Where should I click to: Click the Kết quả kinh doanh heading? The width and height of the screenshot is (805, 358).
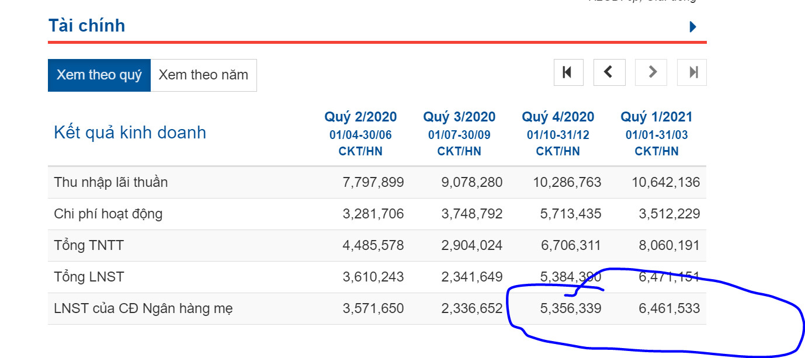130,133
